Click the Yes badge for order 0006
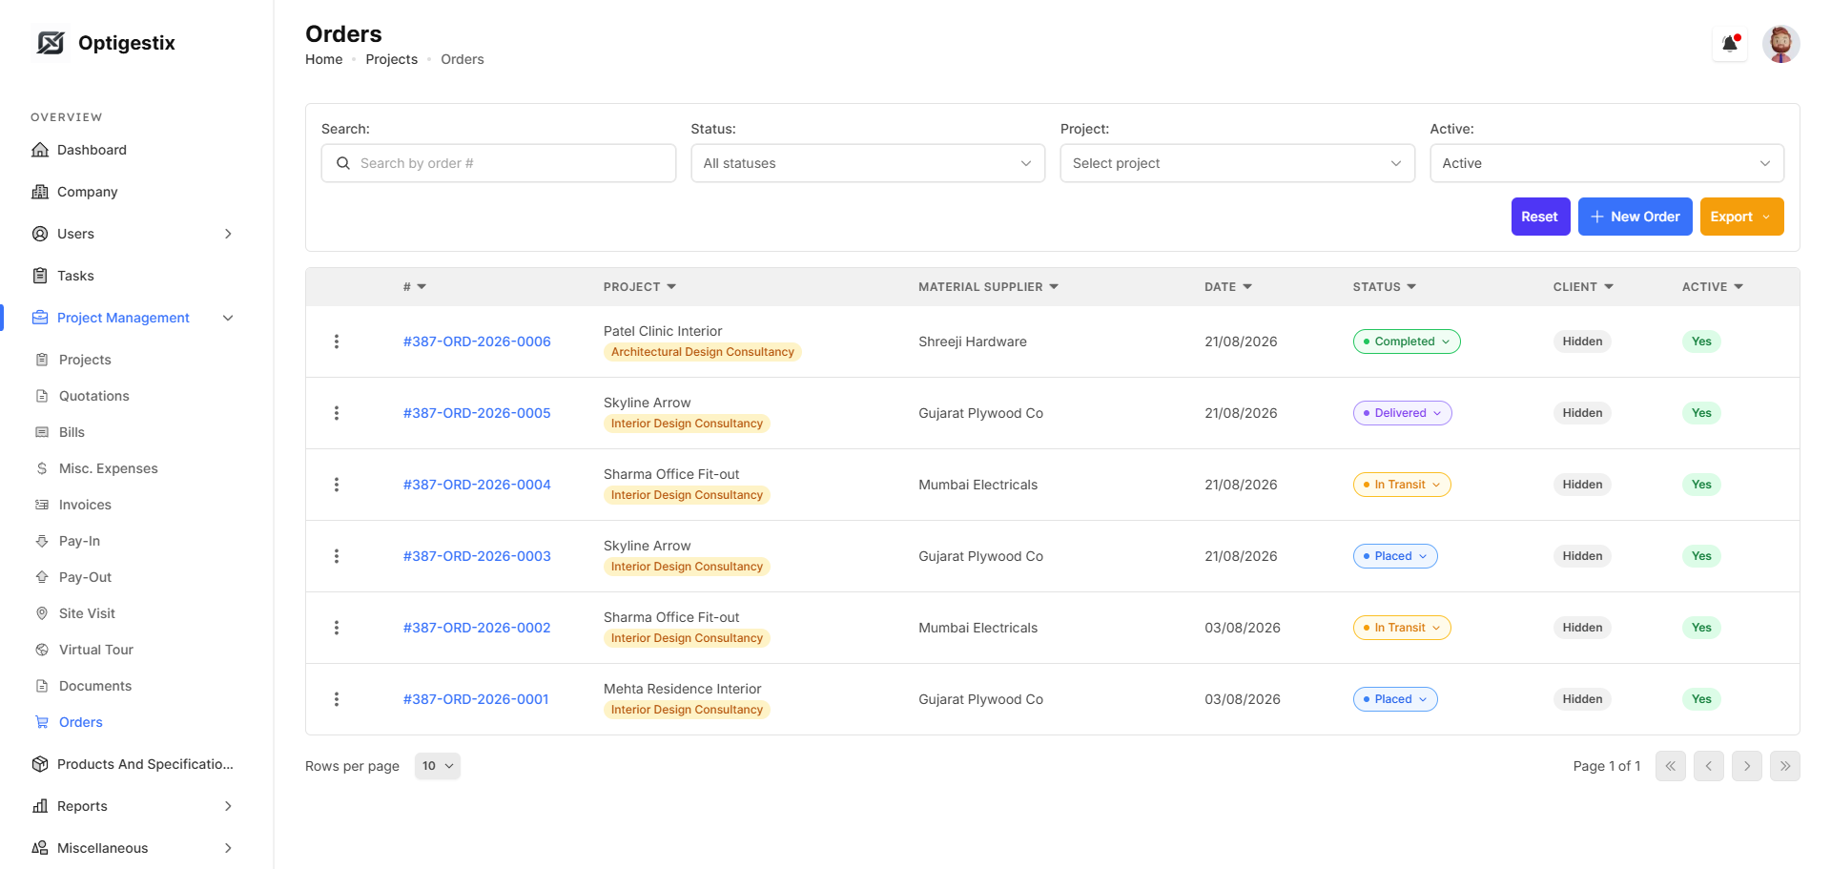 coord(1701,341)
